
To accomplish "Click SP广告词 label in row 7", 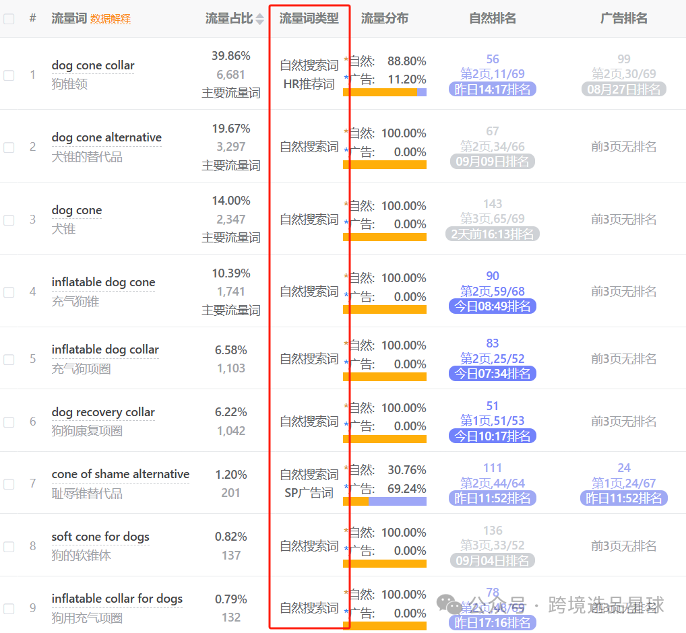I will click(x=309, y=493).
